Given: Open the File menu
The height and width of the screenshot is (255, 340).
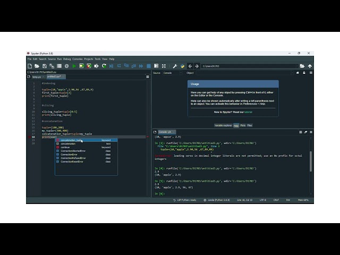Looking at the screenshot, I should pos(30,59).
